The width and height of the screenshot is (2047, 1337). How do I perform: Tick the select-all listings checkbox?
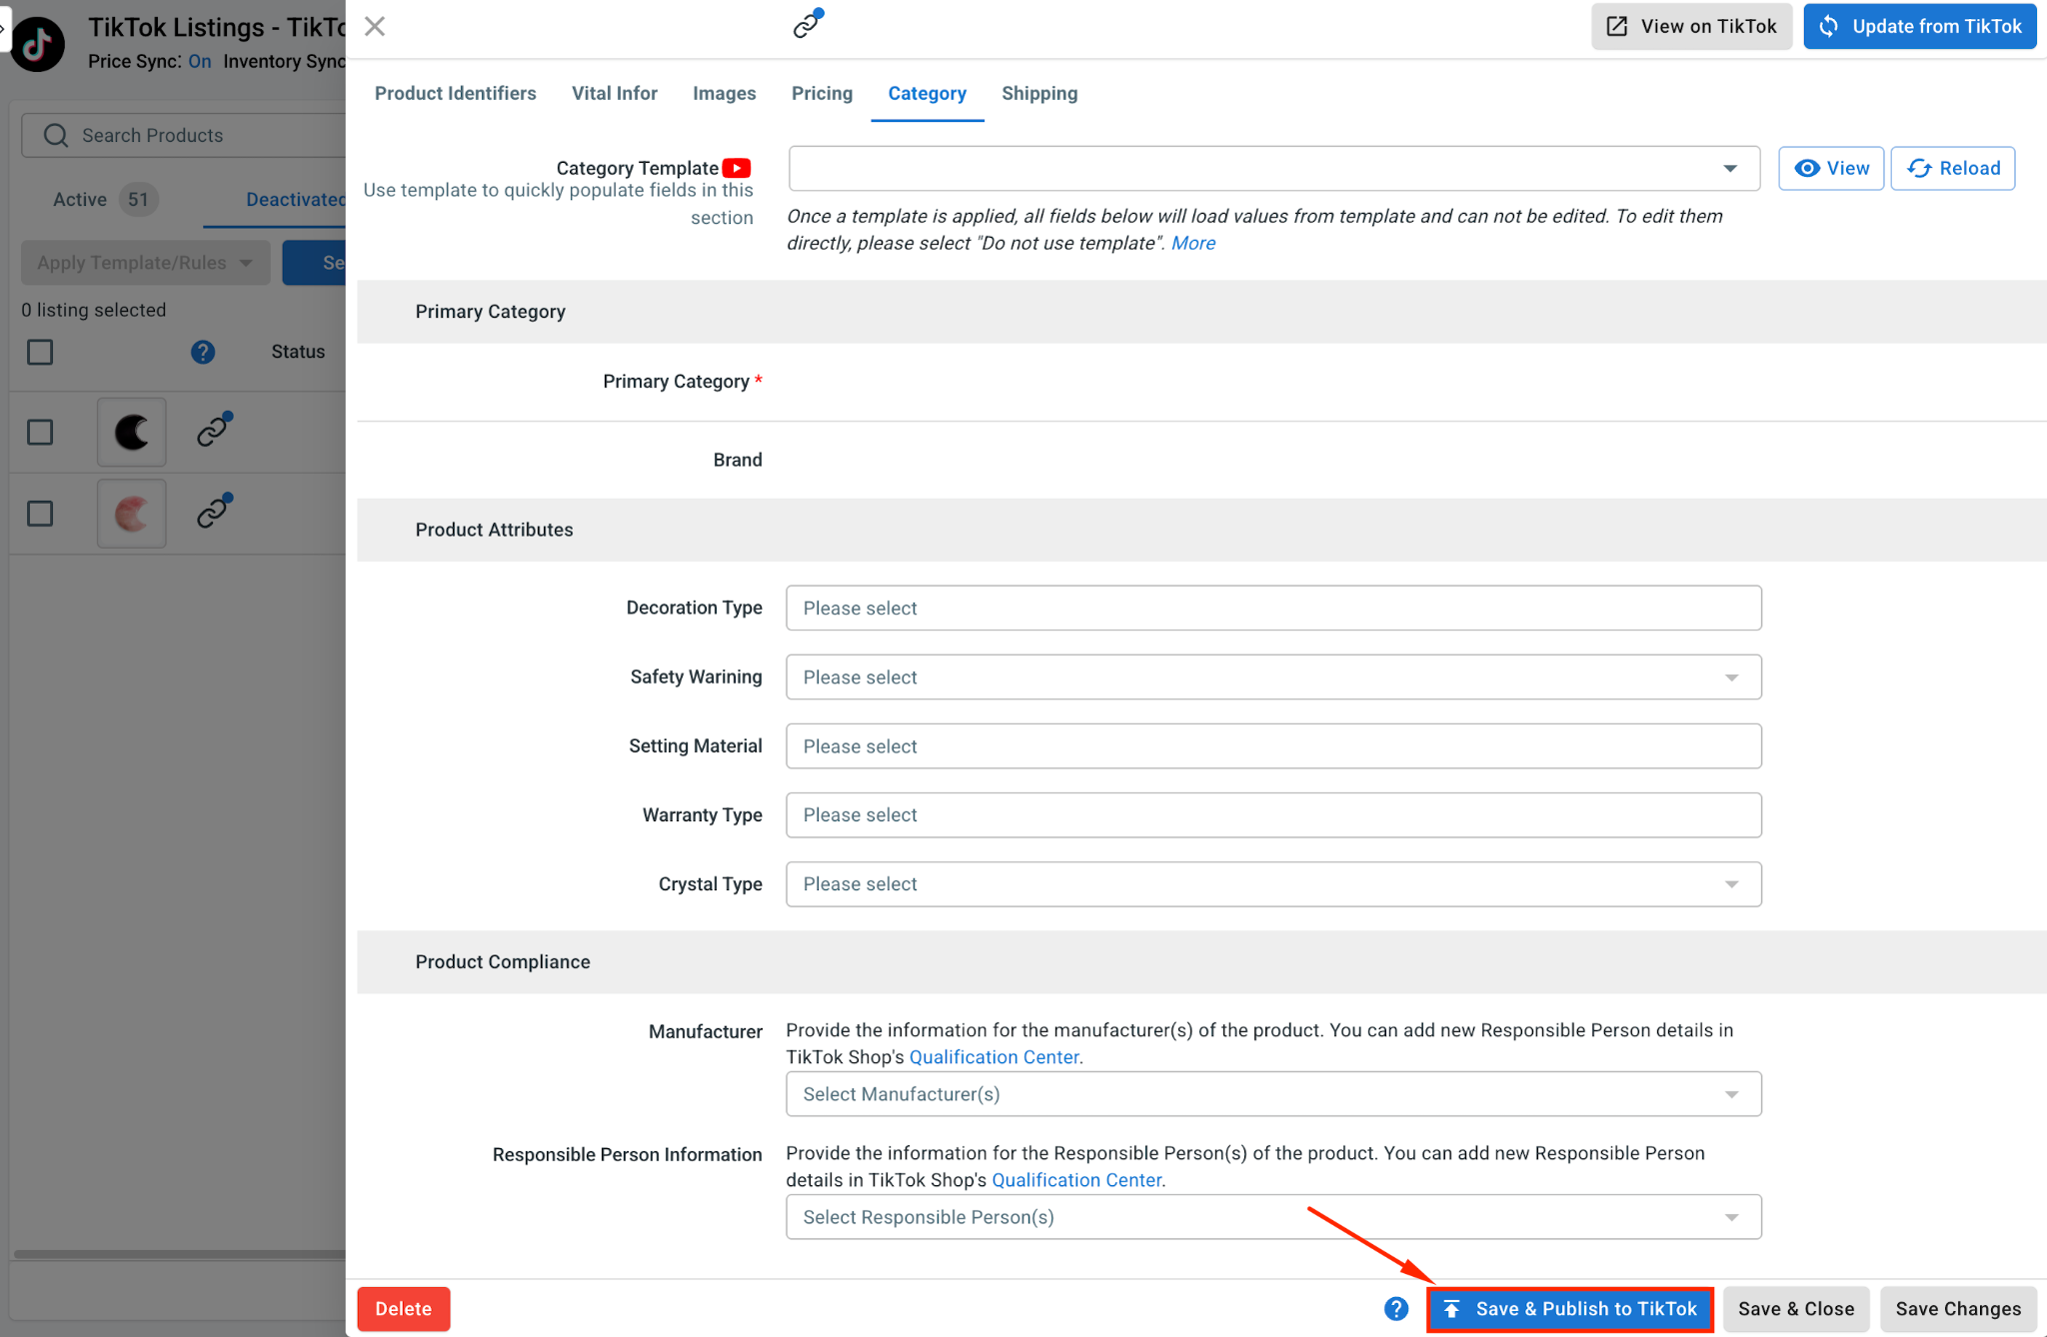click(x=40, y=352)
